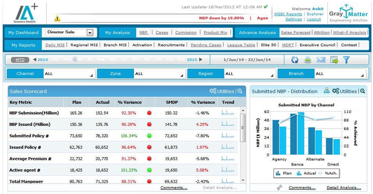Open the My Reports tab
Image resolution: width=373 pixels, height=194 pixels.
(x=23, y=45)
